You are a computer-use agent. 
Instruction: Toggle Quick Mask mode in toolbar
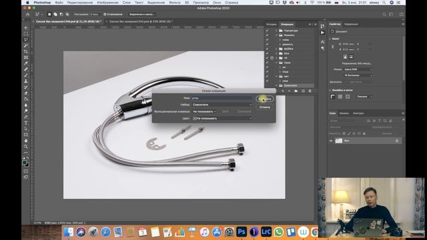pos(26,171)
